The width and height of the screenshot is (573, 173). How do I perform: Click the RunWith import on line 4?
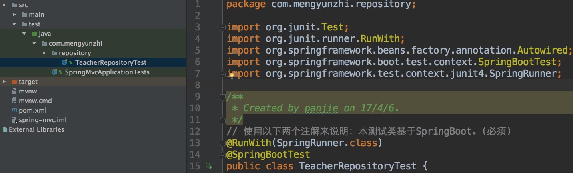316,39
